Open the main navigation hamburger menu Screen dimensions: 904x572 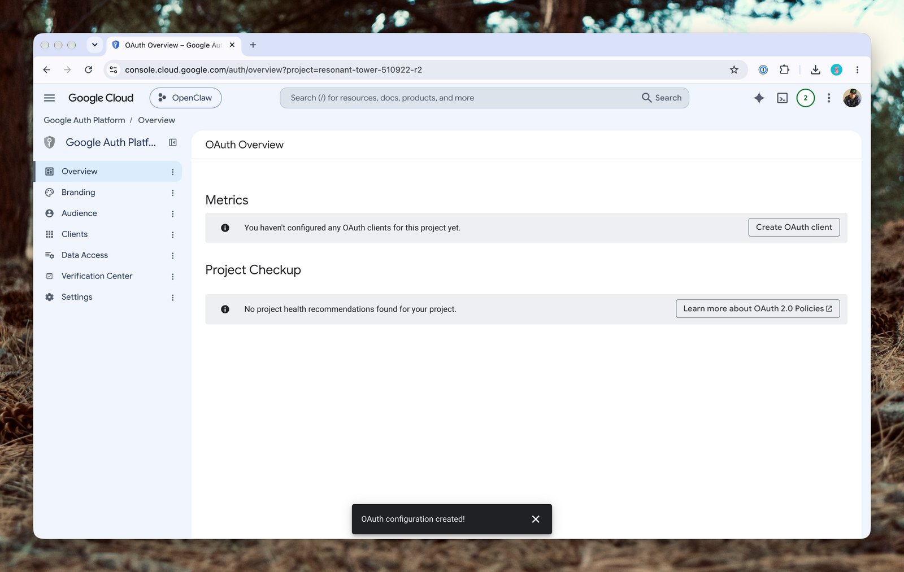(50, 98)
